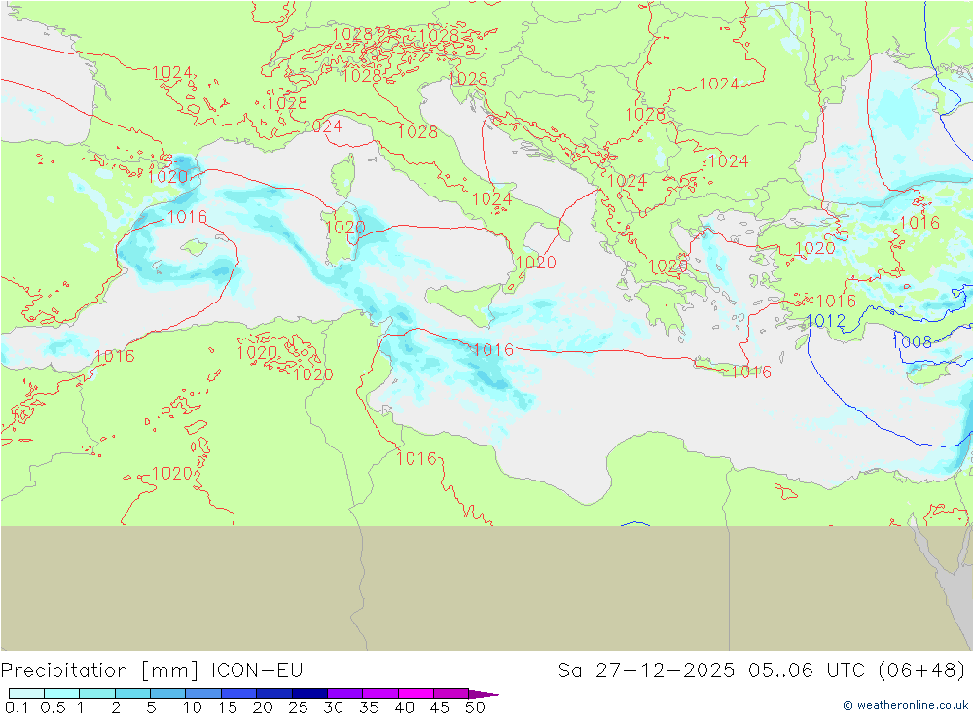The width and height of the screenshot is (973, 713).
Task: Select the 5–10 mm legend color swatch
Action: pyautogui.click(x=167, y=694)
